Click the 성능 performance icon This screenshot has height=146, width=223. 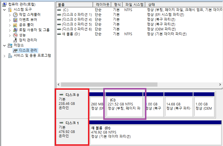point(15,35)
